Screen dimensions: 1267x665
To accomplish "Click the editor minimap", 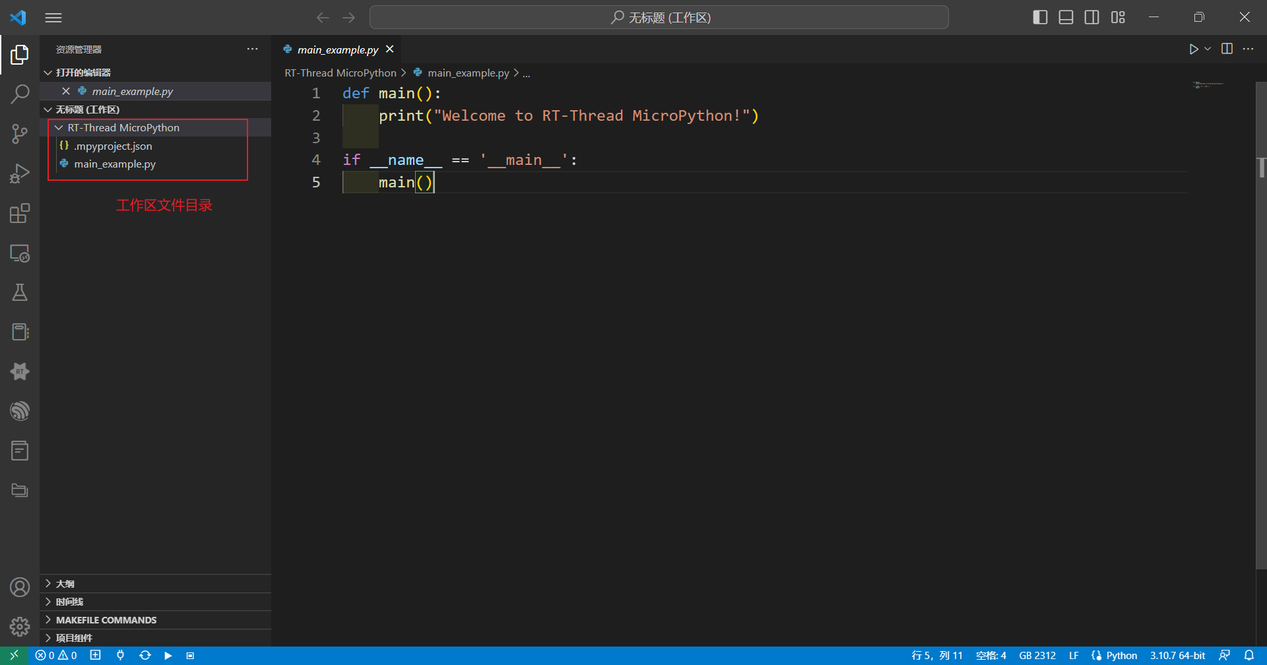I will [1221, 84].
